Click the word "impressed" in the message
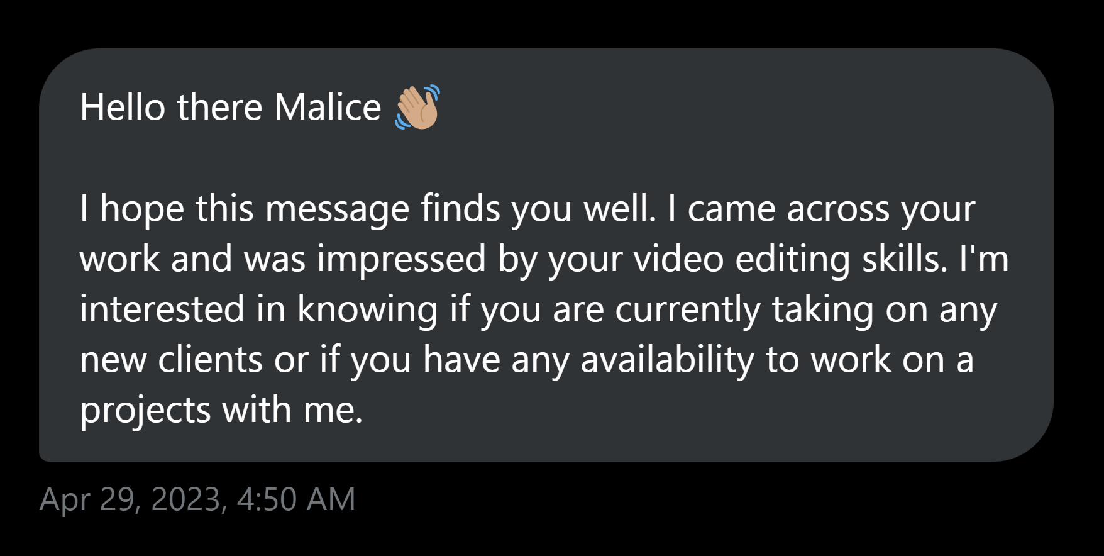 [402, 259]
